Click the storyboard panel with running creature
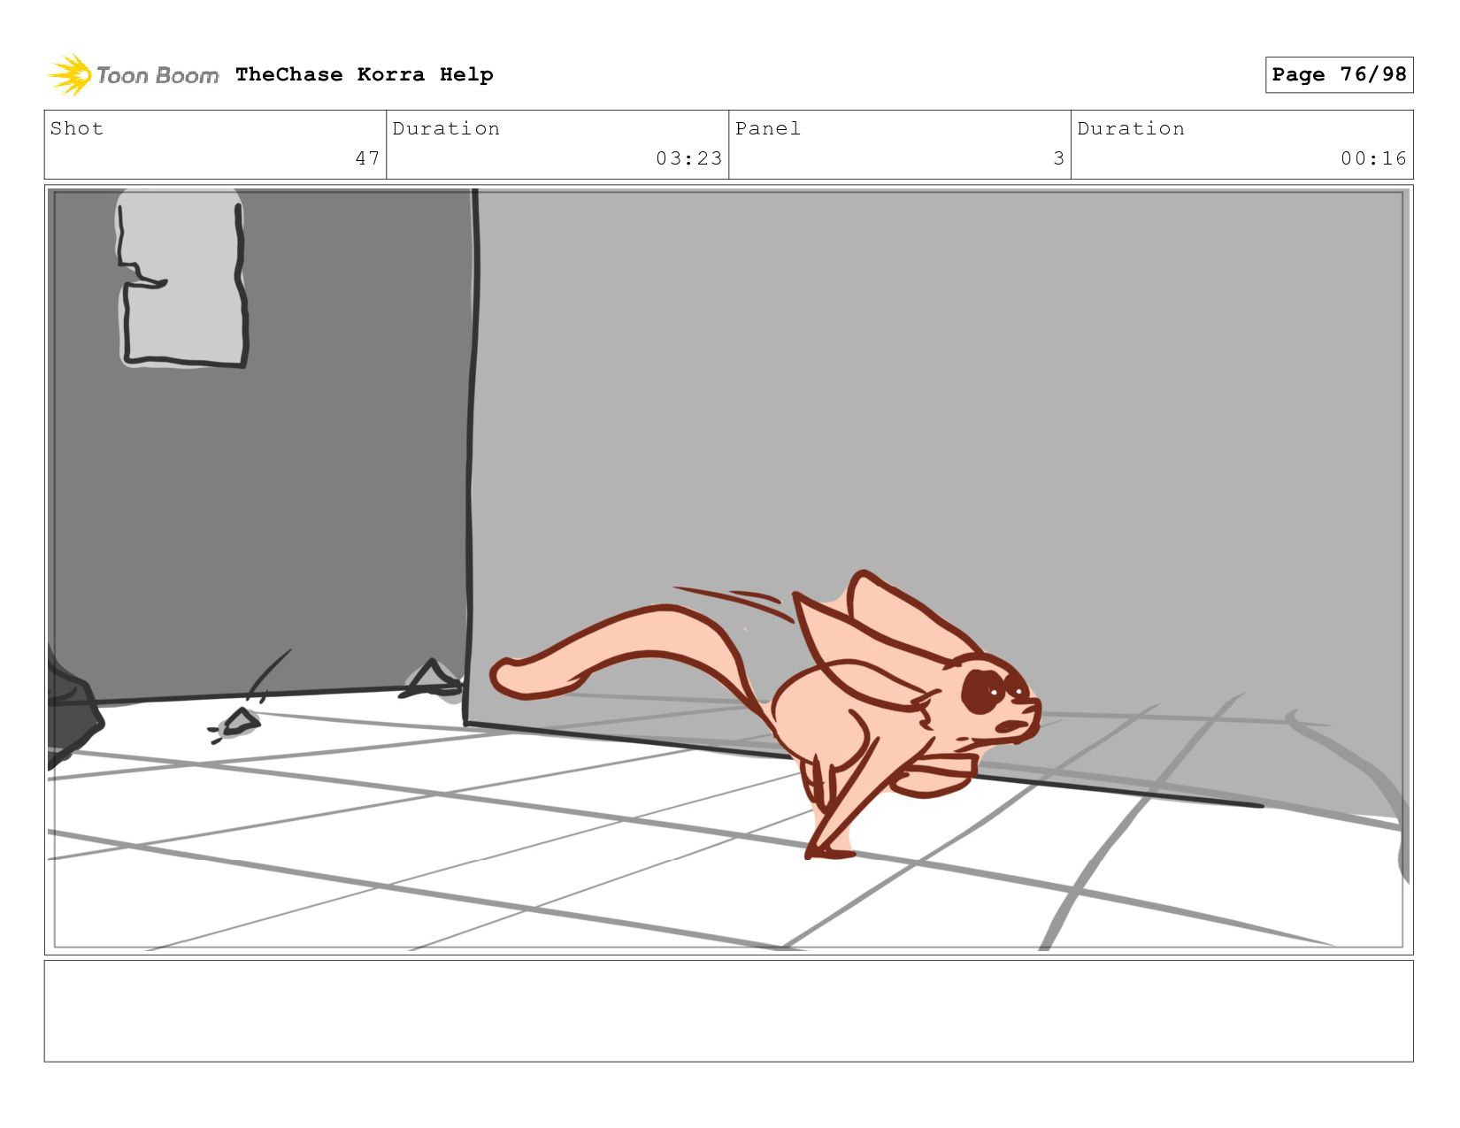1460x1128 pixels. coord(728,569)
